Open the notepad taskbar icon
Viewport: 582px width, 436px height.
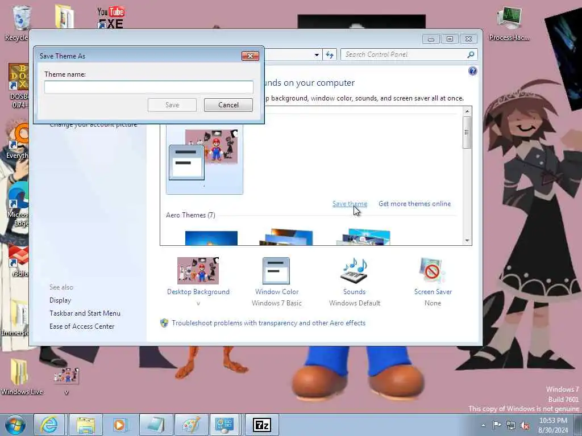pyautogui.click(x=156, y=425)
